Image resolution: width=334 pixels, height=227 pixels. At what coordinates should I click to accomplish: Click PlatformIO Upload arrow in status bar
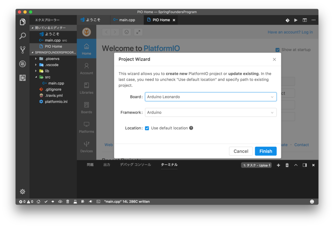pyautogui.click(x=53, y=202)
